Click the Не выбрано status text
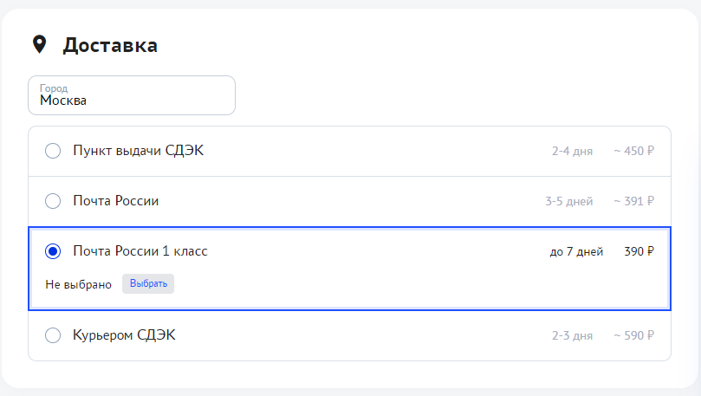Image resolution: width=701 pixels, height=396 pixels. coord(78,284)
